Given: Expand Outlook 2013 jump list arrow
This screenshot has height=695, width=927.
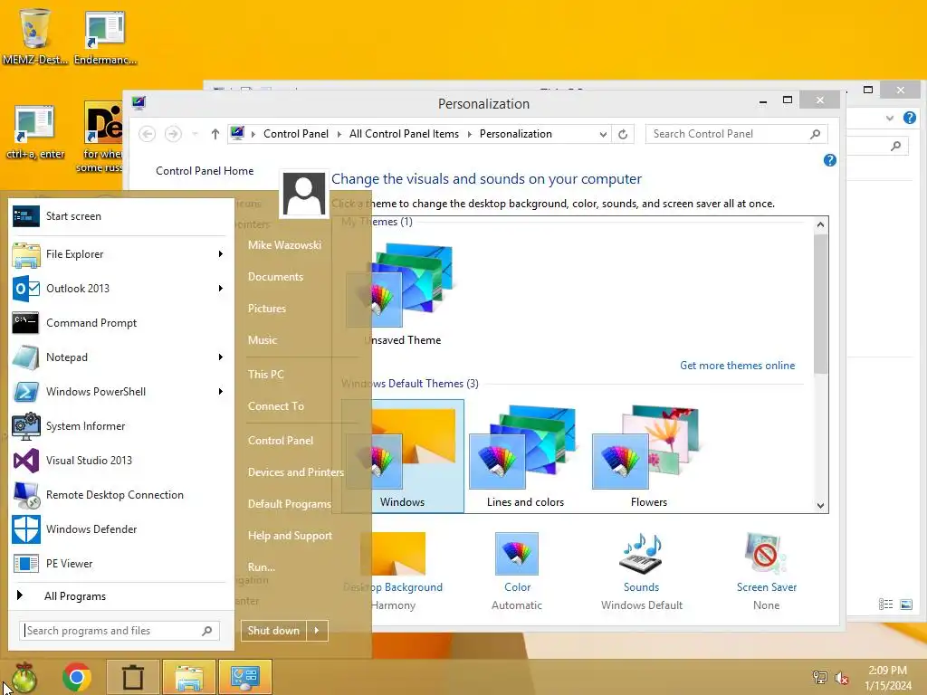Looking at the screenshot, I should pos(221,289).
